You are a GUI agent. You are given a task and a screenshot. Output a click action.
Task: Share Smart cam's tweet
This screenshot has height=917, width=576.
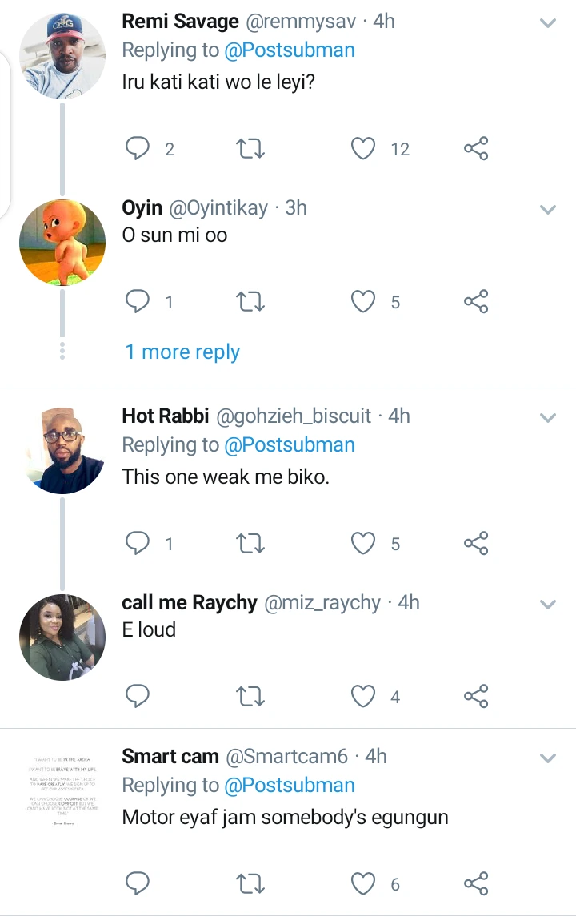pyautogui.click(x=476, y=883)
